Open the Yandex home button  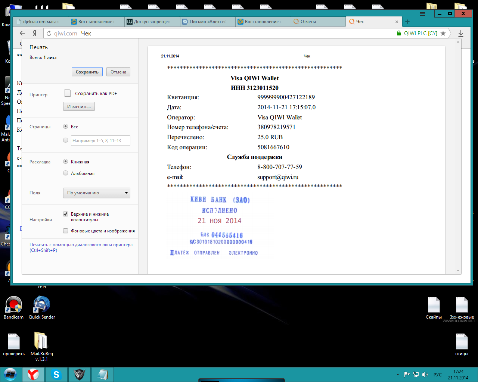tap(34, 33)
